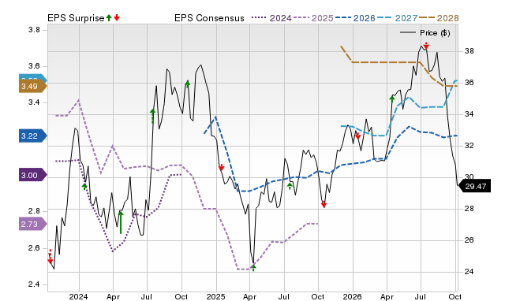Click the blue 3.22 value tag
Image resolution: width=505 pixels, height=301 pixels.
coord(32,136)
